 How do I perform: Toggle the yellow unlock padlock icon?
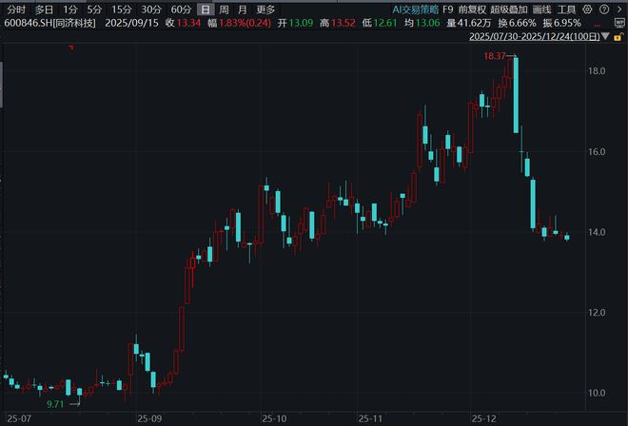[618, 37]
